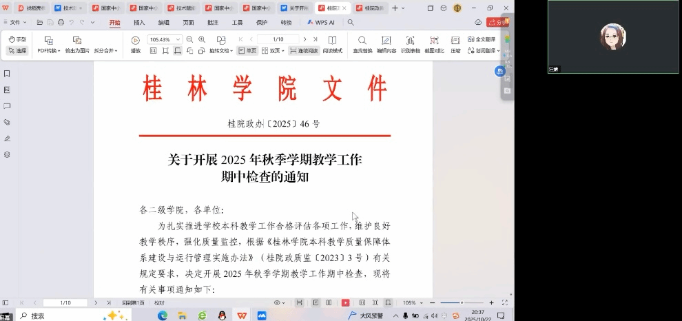
Task: Click the page number field in status bar
Action: (65, 302)
